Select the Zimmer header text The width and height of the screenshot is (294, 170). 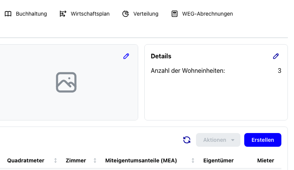pyautogui.click(x=76, y=160)
